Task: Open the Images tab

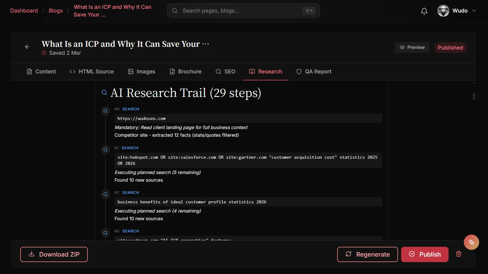Action: (x=141, y=72)
